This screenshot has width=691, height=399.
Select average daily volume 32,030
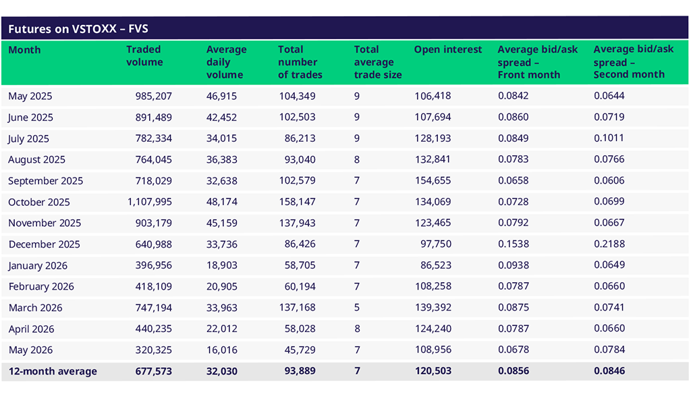pos(221,371)
